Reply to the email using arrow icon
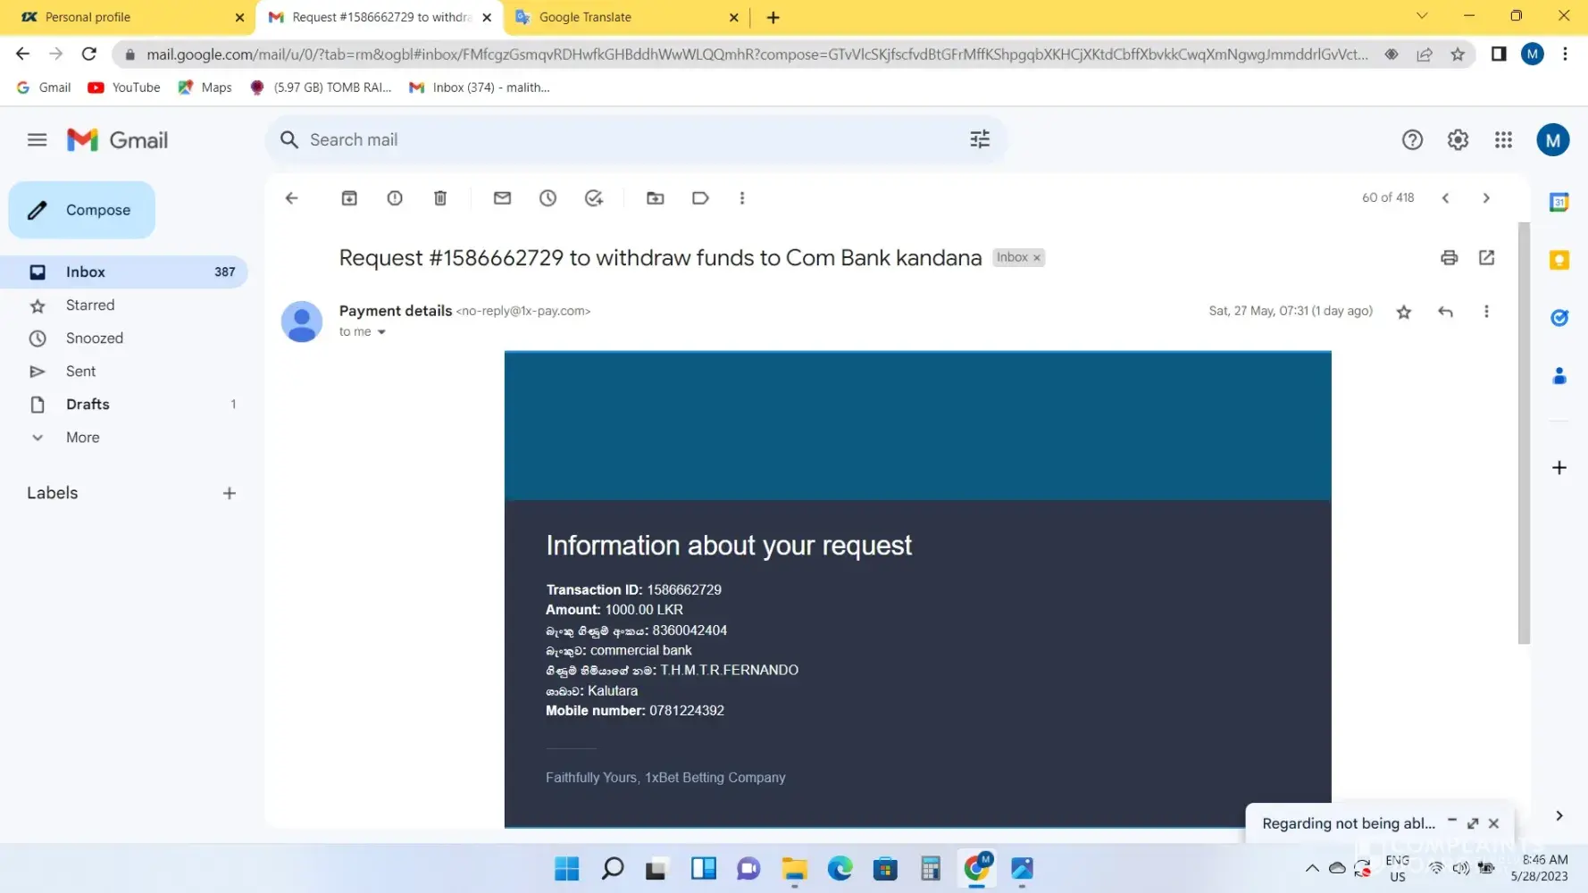This screenshot has width=1588, height=893. click(1445, 312)
